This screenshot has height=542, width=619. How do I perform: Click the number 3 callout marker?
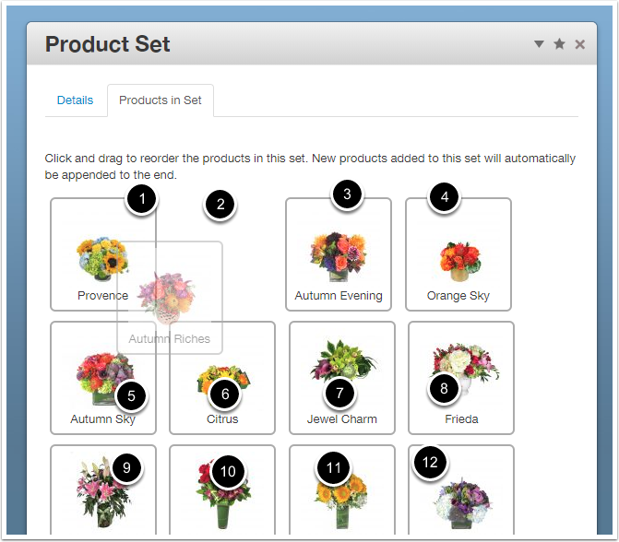click(x=346, y=194)
